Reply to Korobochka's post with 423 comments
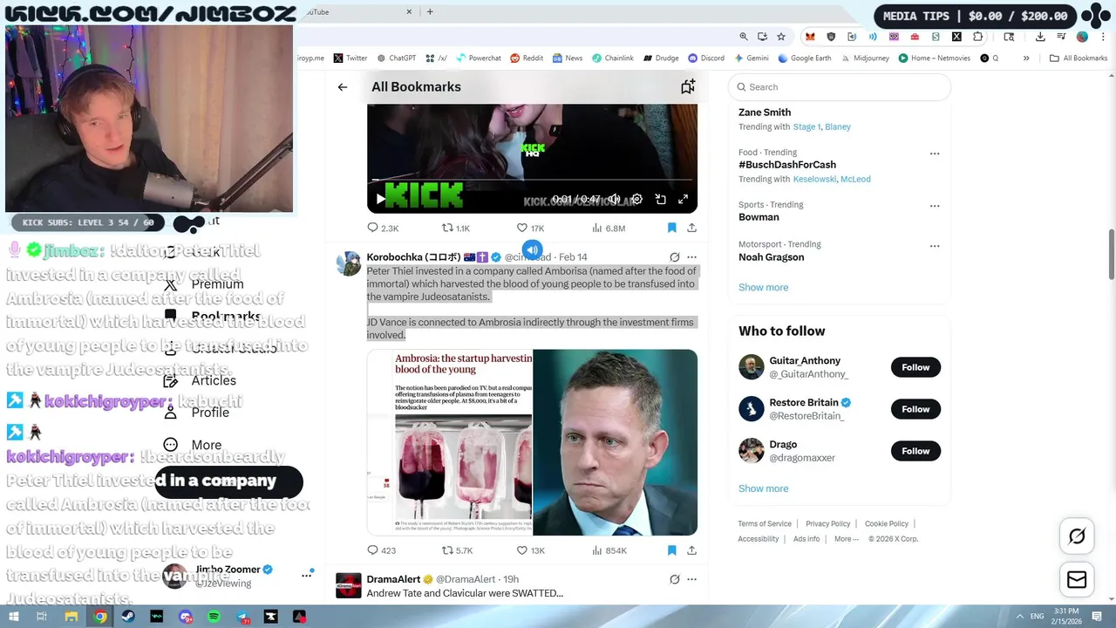1116x628 pixels. 381,550
